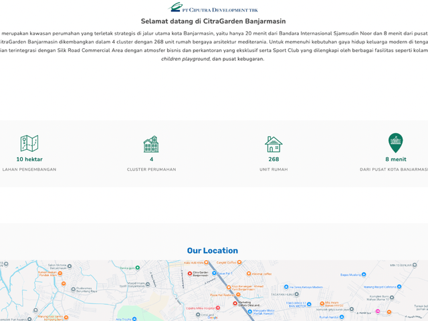Open the MIN 13 BANJAR gray pin
428x321 pixels.
tap(415, 265)
